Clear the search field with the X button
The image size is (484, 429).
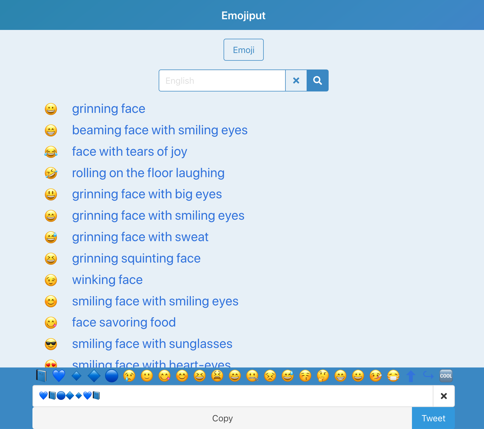click(x=296, y=80)
